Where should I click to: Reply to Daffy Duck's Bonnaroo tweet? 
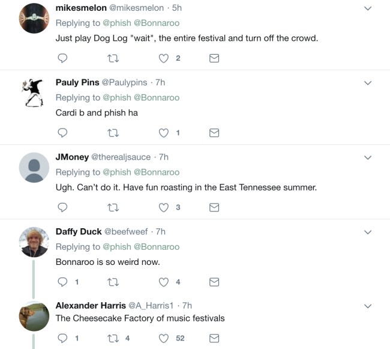(62, 282)
